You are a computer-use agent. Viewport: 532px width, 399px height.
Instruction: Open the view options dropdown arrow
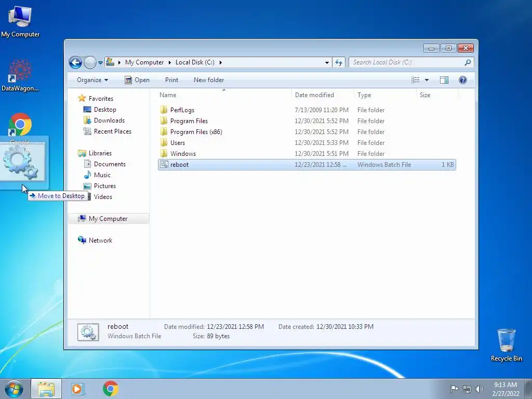pos(427,80)
